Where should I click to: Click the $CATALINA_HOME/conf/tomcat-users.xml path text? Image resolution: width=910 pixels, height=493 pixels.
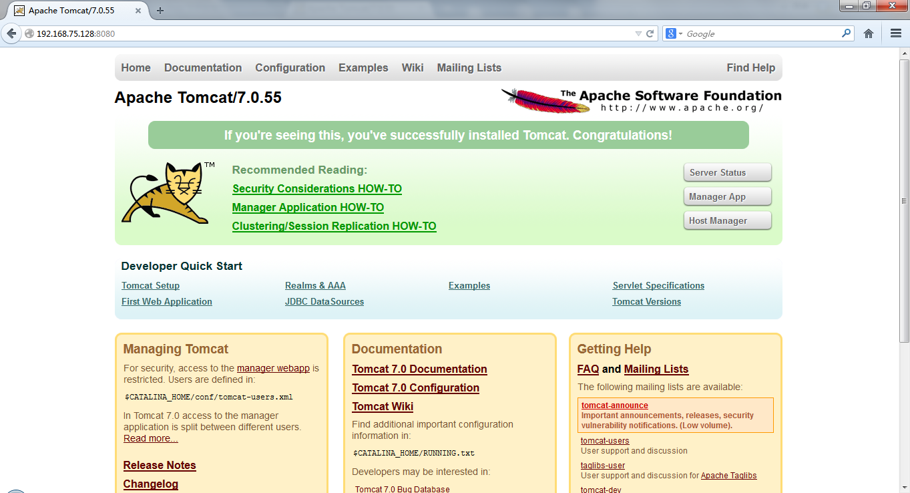[x=209, y=397]
